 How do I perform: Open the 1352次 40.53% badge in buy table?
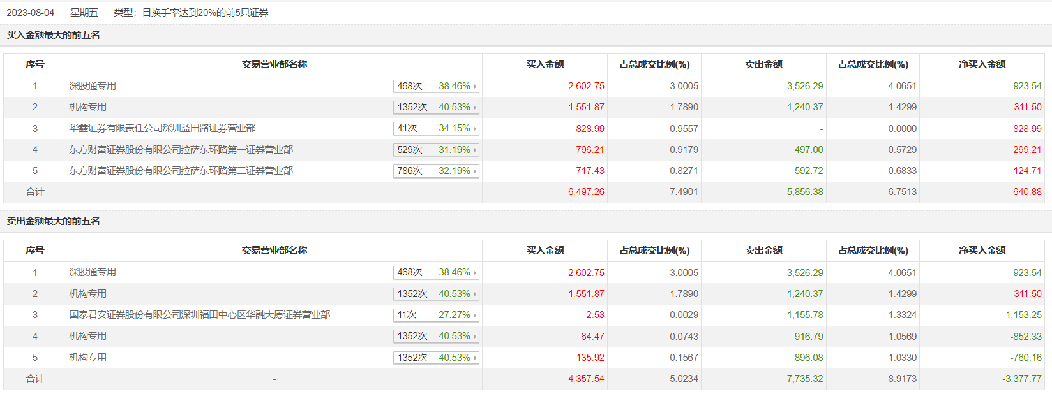435,107
